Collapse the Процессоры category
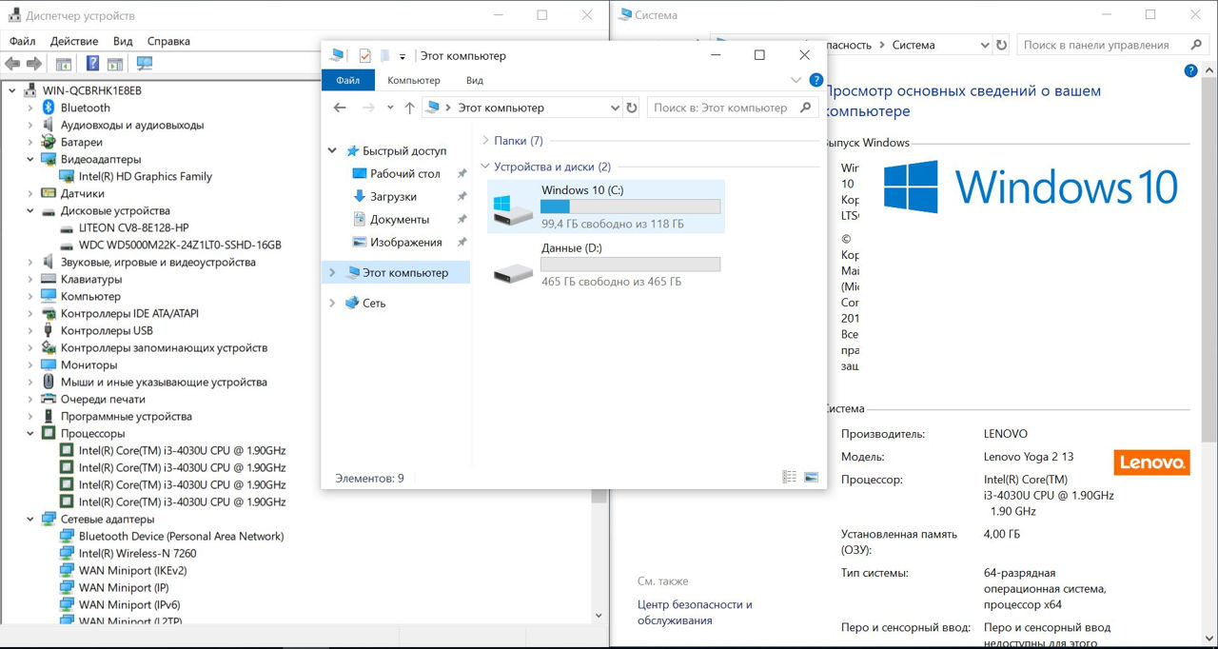 coord(30,433)
